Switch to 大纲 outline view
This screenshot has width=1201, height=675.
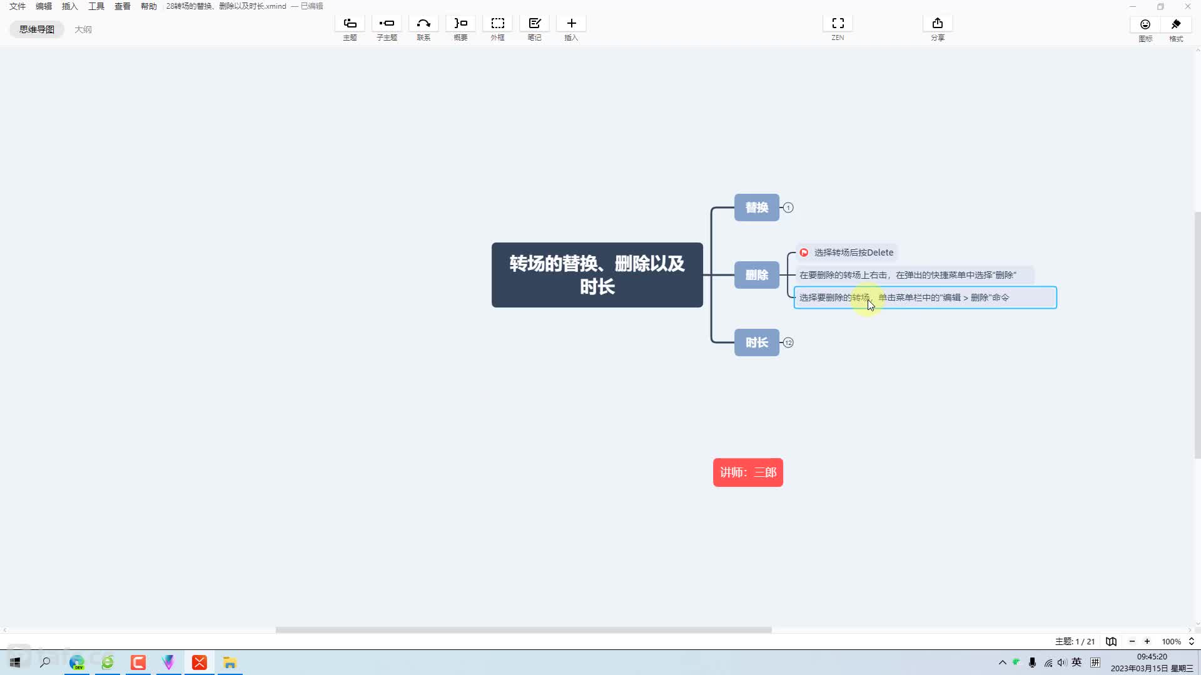click(83, 29)
